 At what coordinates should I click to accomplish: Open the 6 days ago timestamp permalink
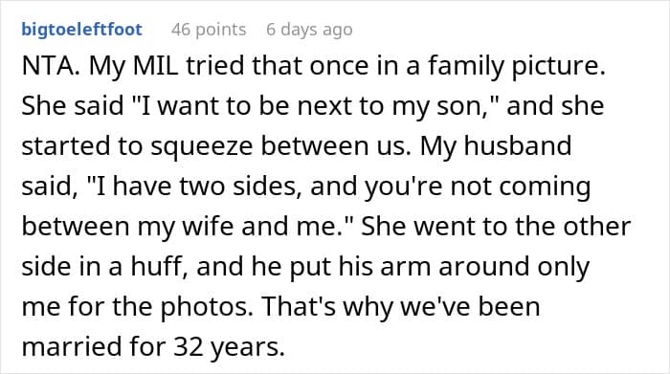pos(309,30)
